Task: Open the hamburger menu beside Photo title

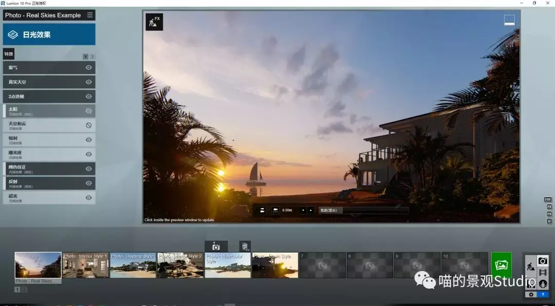Action: click(90, 15)
